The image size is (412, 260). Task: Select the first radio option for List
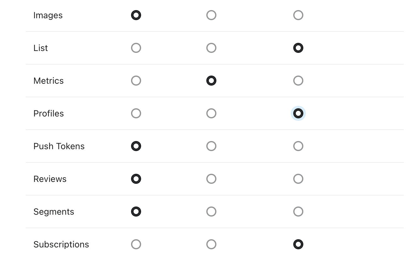tap(136, 48)
